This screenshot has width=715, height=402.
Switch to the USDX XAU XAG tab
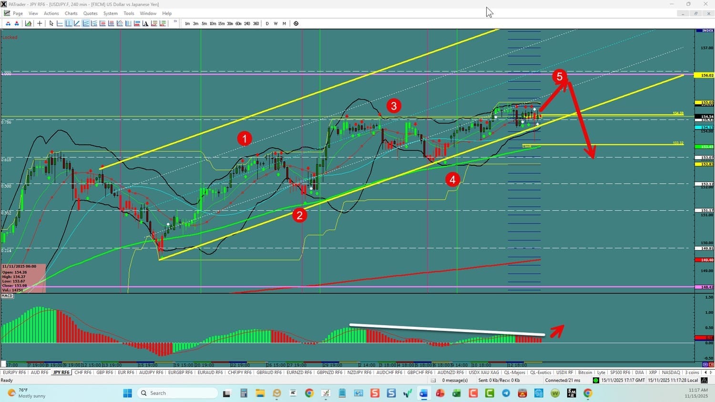pos(484,372)
